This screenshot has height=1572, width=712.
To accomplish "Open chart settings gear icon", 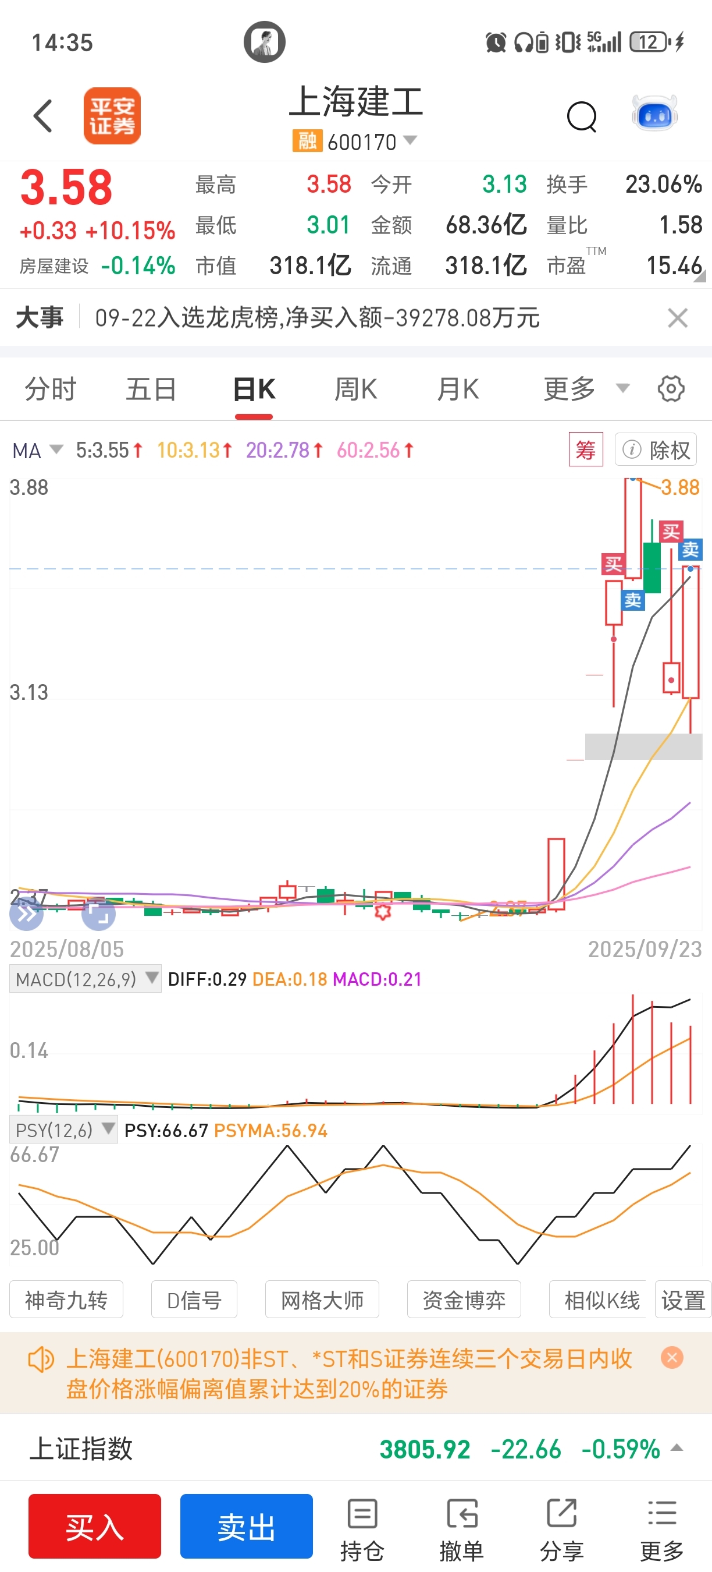I will [671, 389].
